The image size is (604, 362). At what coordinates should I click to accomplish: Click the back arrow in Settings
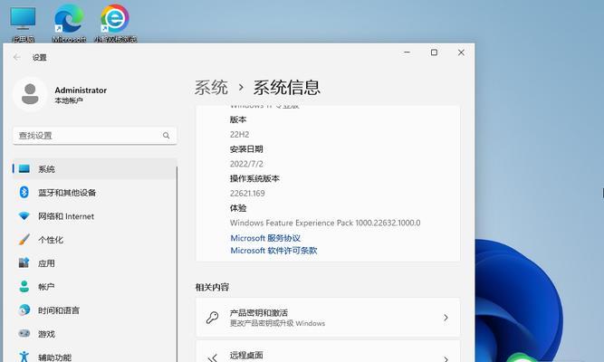(16, 57)
